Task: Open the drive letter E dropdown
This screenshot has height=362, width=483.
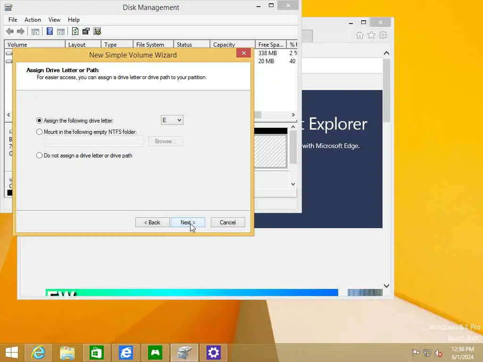Action: click(172, 120)
